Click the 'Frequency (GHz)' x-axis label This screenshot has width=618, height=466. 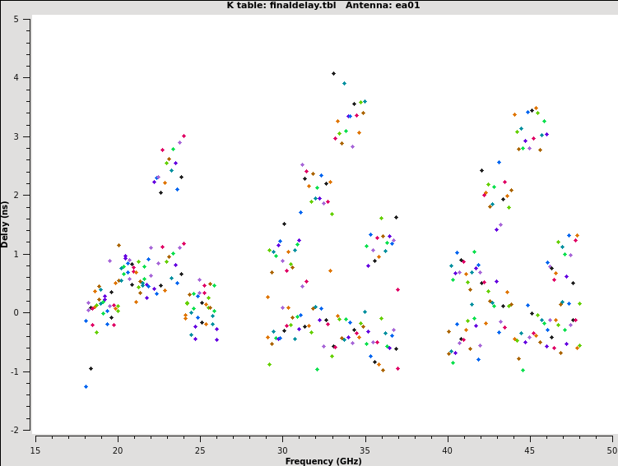tap(323, 460)
